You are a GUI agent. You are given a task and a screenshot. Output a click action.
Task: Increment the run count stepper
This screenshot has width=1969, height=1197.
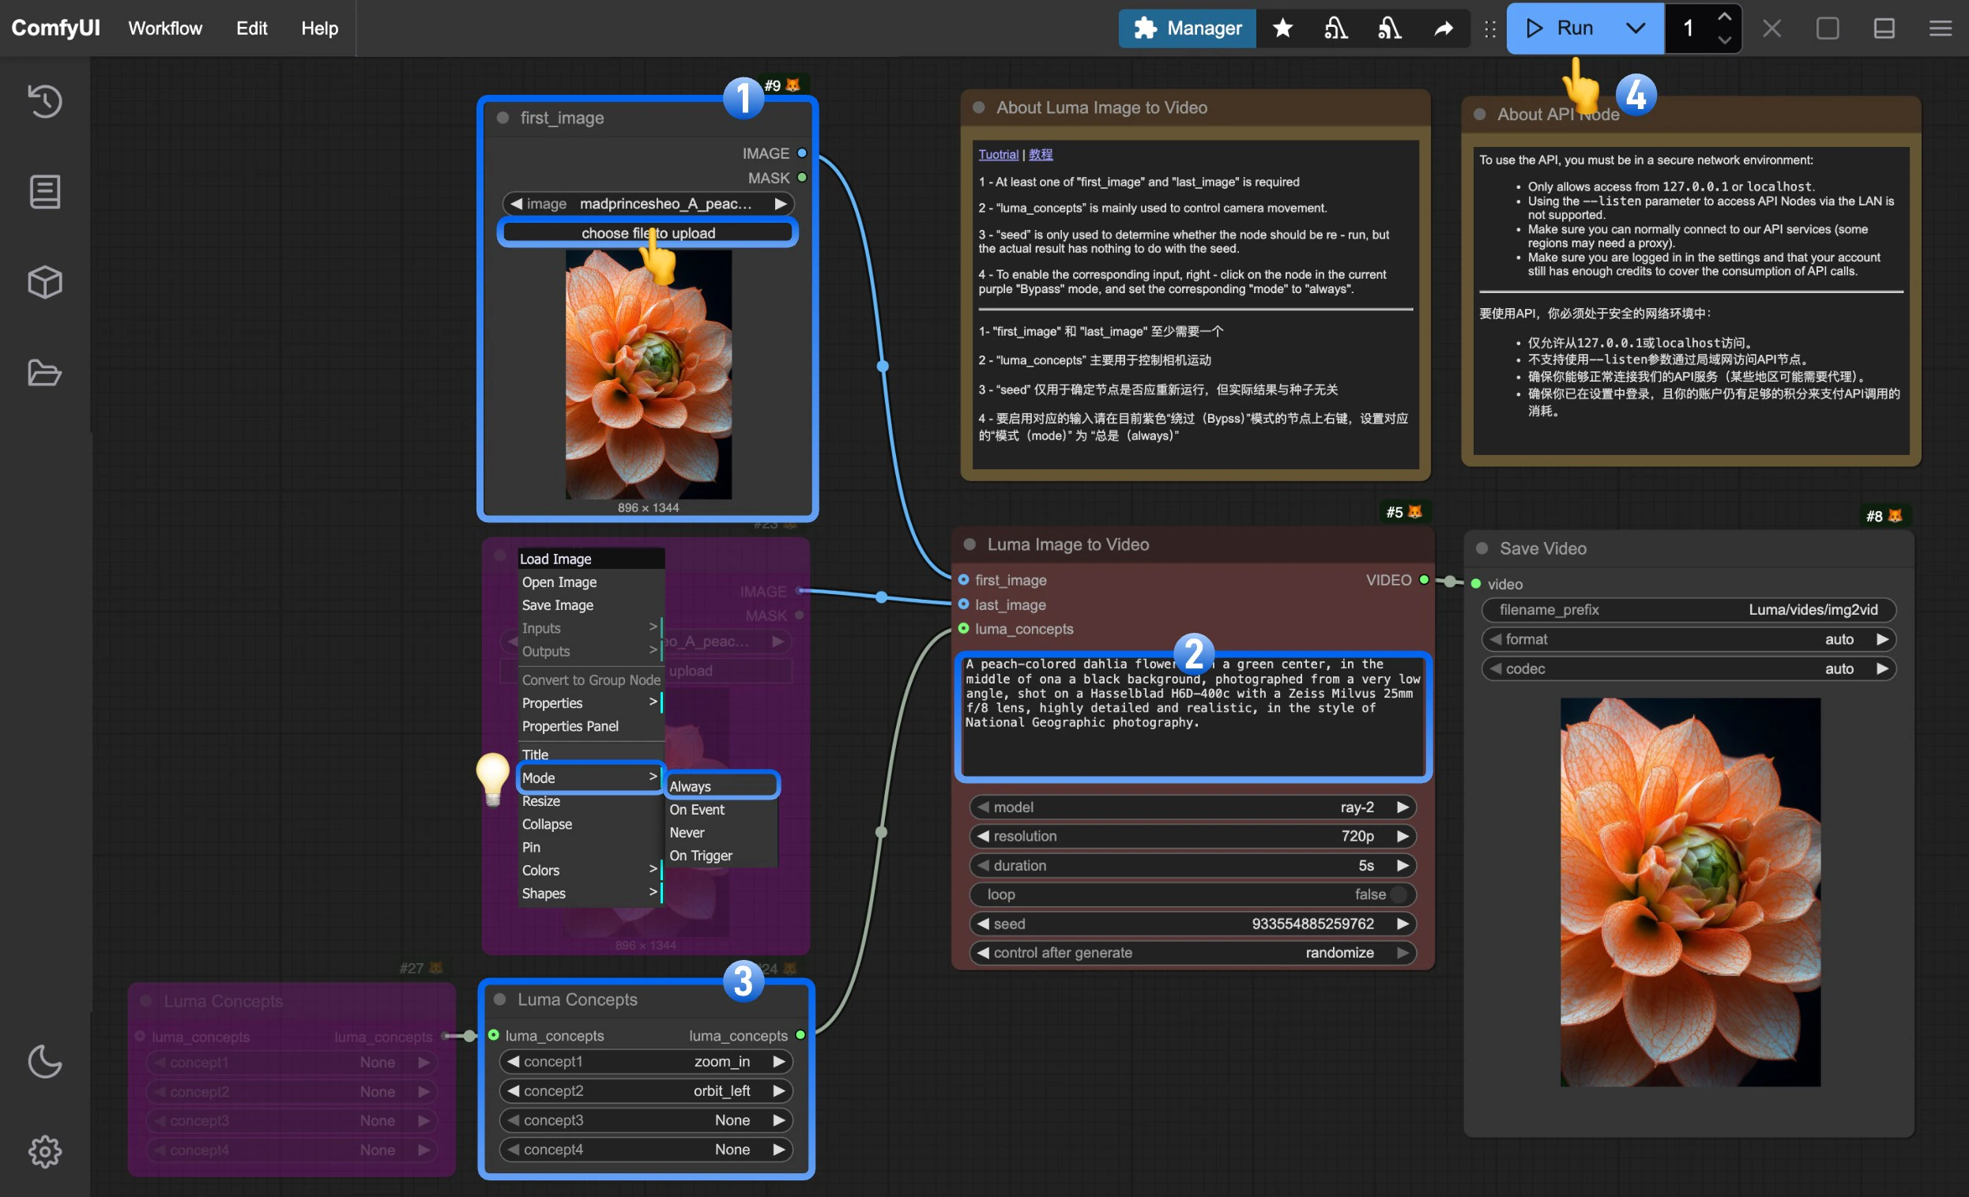pyautogui.click(x=1724, y=16)
